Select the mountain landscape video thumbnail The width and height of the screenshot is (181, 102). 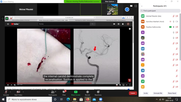click(x=113, y=9)
